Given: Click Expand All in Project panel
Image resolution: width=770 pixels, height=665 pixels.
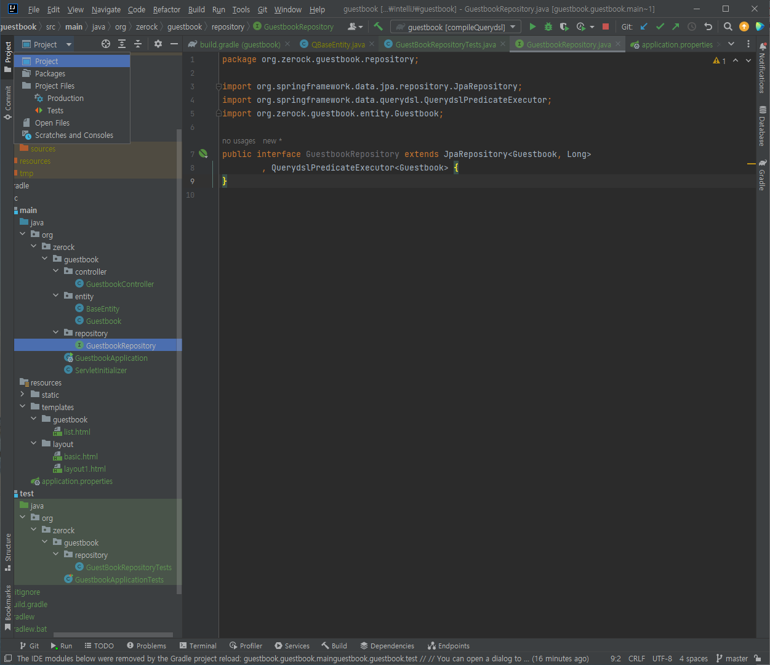Looking at the screenshot, I should 122,44.
